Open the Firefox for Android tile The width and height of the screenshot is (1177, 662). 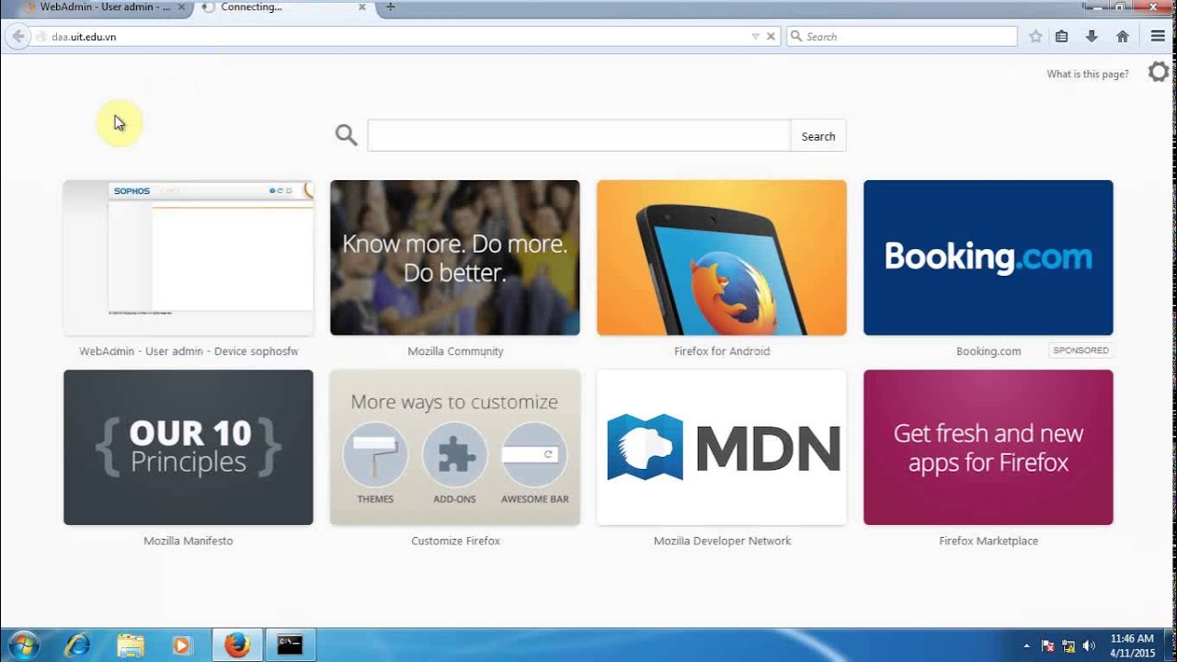click(722, 258)
